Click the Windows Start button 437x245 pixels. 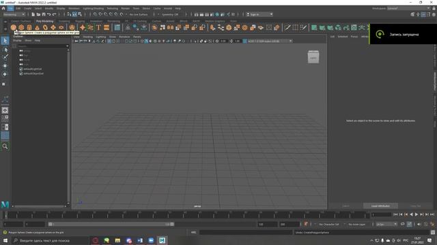[x=5, y=240]
